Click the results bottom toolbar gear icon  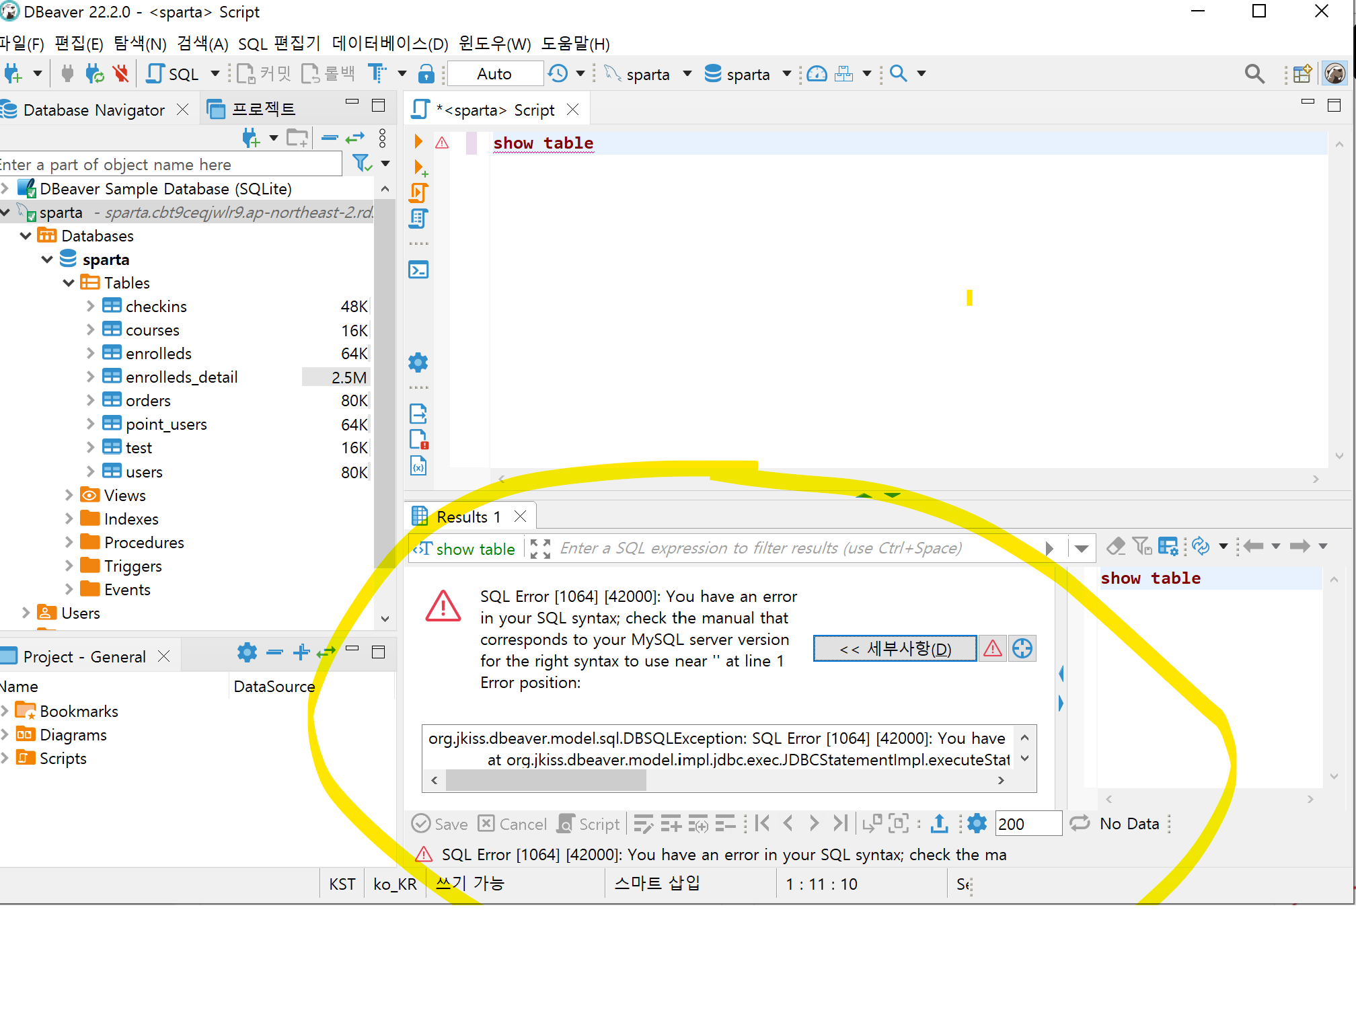(x=977, y=823)
